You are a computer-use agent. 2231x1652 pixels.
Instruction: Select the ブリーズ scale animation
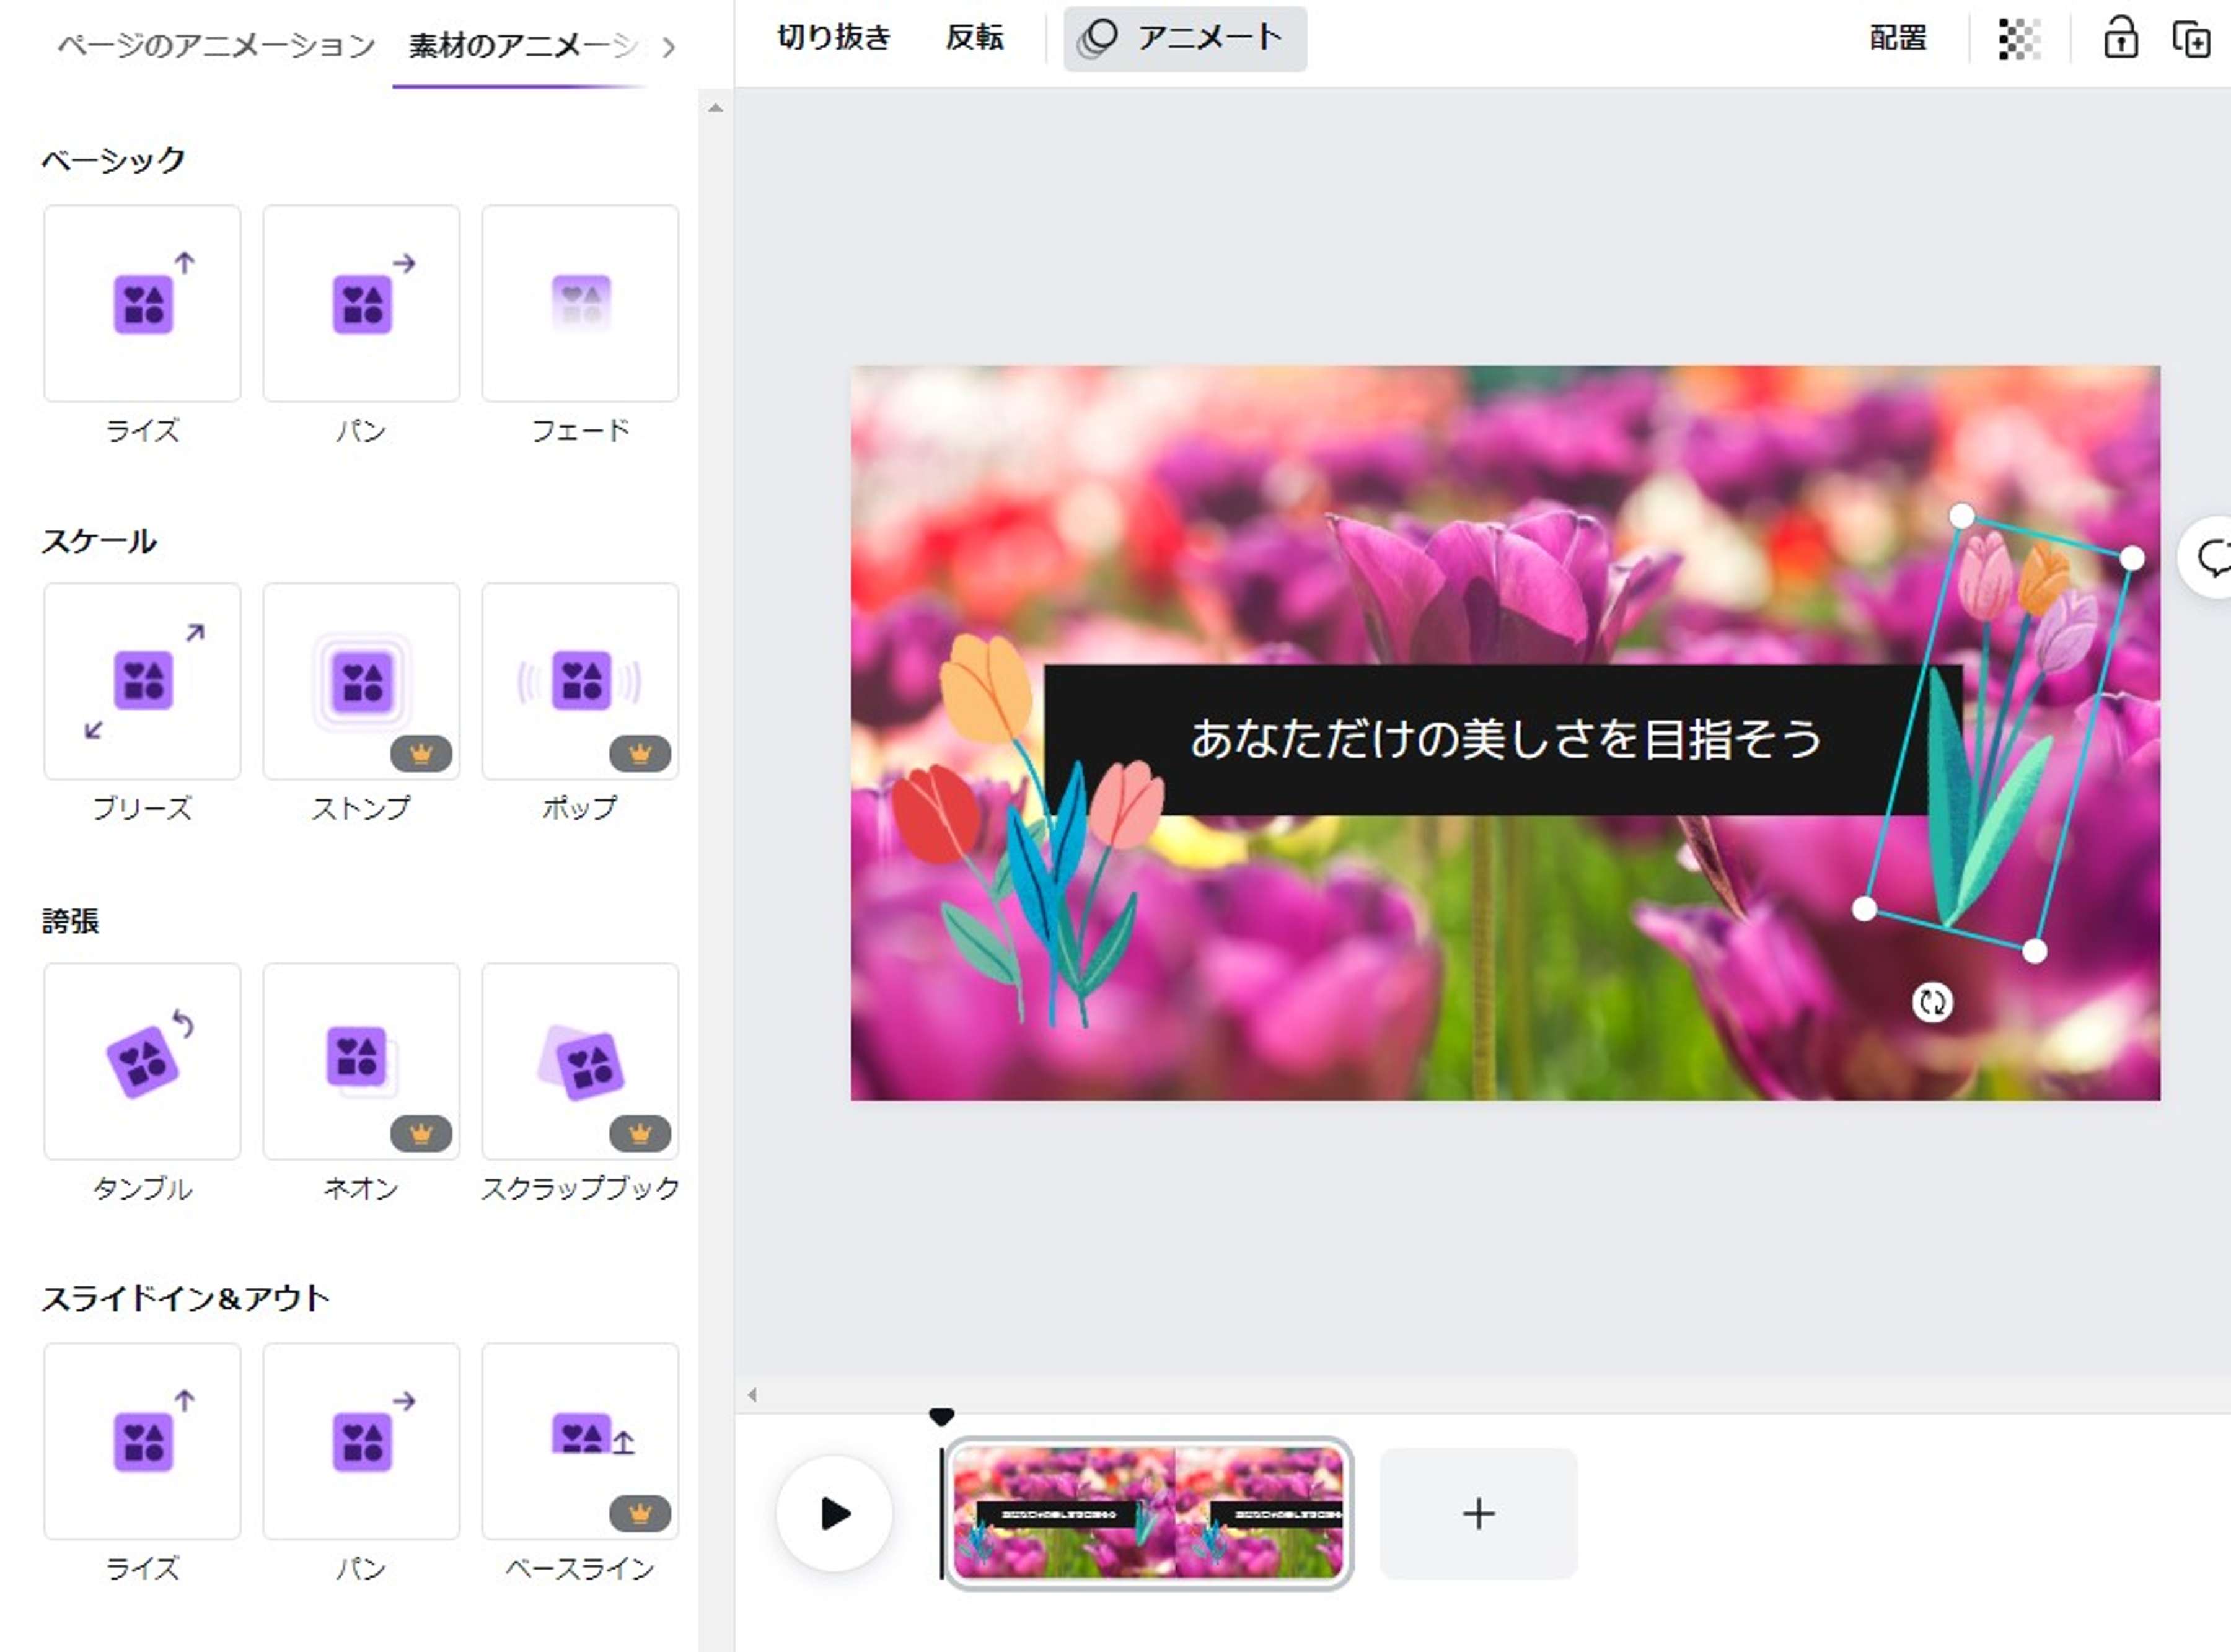(x=142, y=681)
